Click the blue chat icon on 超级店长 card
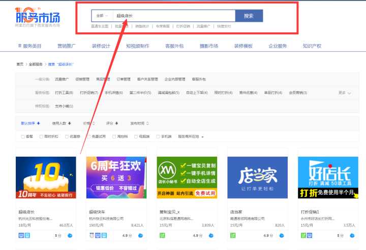 point(69,235)
